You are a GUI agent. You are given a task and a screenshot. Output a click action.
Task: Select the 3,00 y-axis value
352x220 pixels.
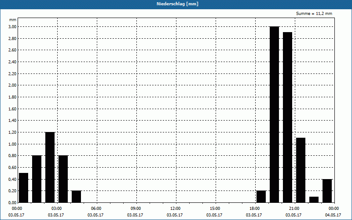pyautogui.click(x=12, y=27)
